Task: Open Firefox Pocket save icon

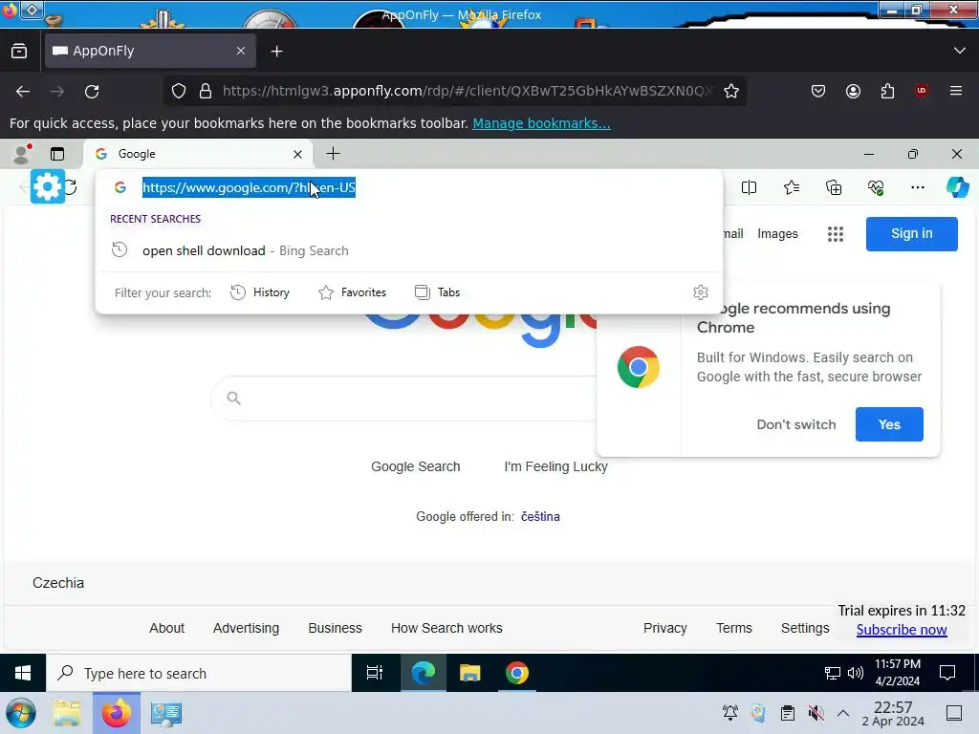Action: coord(818,91)
